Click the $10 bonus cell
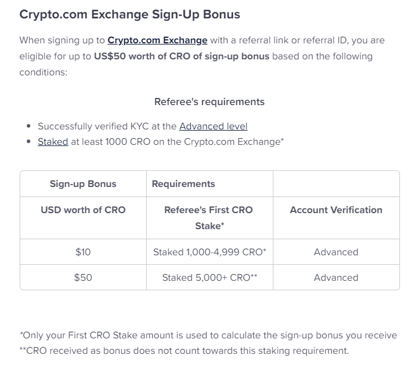The width and height of the screenshot is (419, 374). (x=83, y=252)
